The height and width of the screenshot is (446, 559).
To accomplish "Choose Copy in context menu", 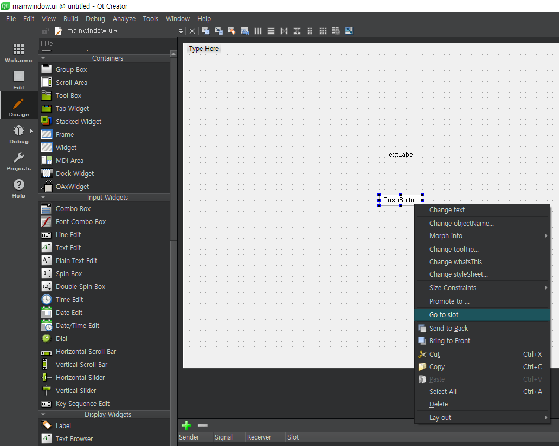I will (483, 367).
